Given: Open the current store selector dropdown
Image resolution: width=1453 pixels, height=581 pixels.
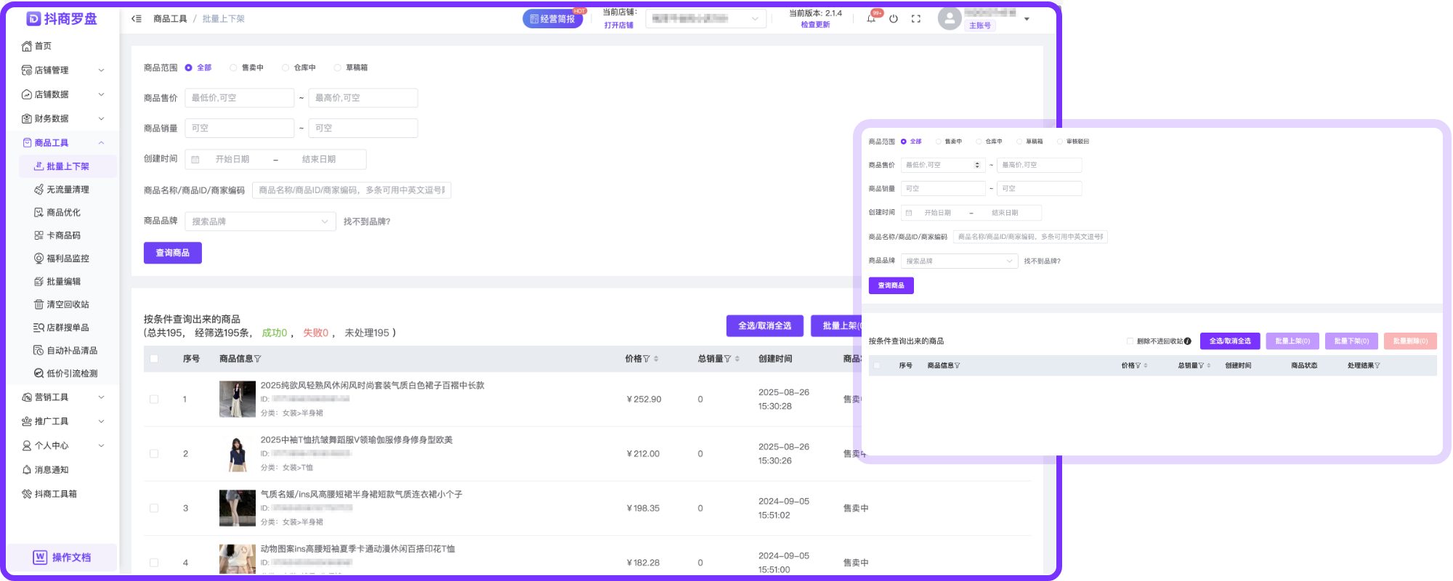Looking at the screenshot, I should (705, 19).
